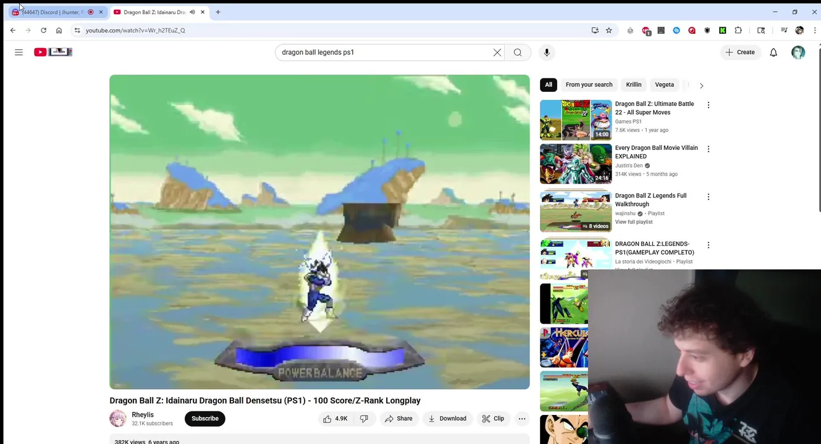Open the Shazam extension icon
The image size is (821, 444).
[x=676, y=30]
